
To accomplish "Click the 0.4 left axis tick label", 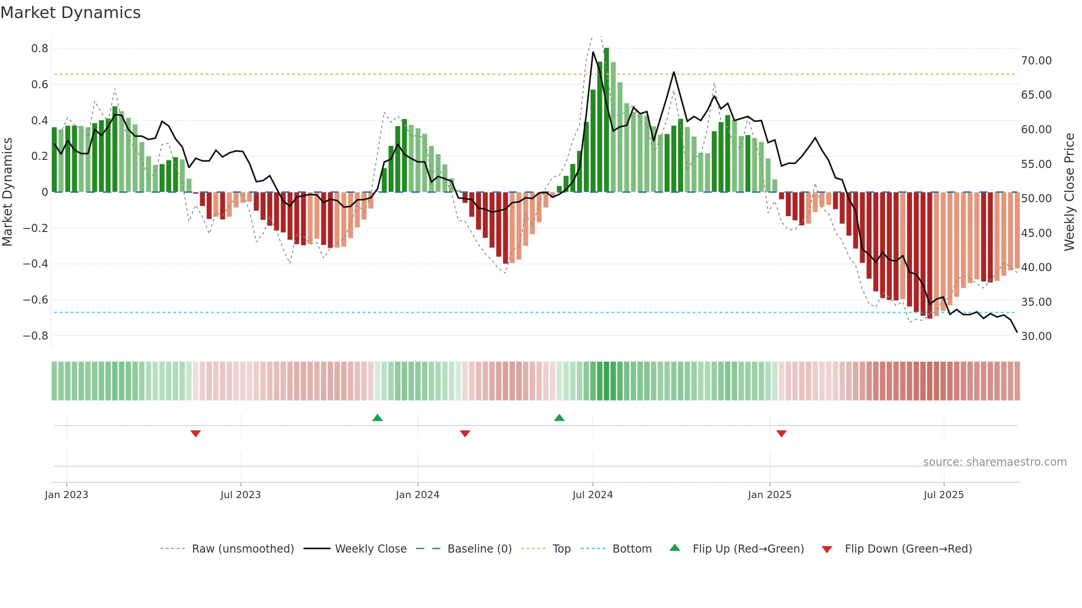I will (40, 120).
